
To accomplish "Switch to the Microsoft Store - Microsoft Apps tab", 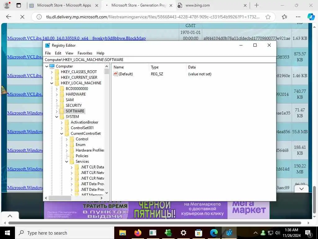I will pyautogui.click(x=64, y=6).
